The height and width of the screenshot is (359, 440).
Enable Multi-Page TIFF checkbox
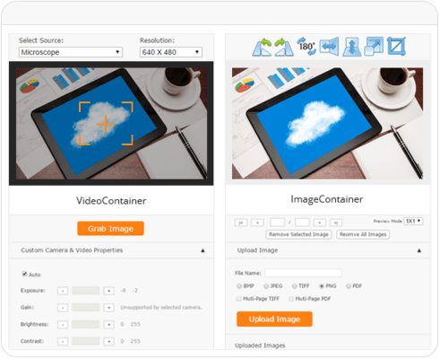(x=238, y=299)
